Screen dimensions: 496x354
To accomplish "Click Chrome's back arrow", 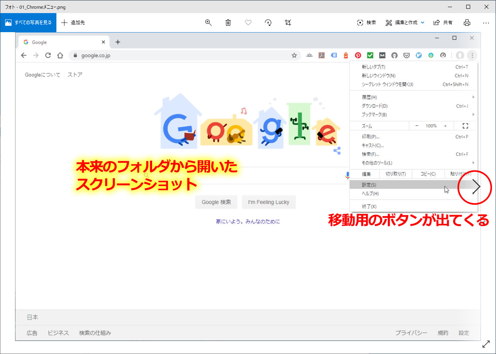I will click(x=24, y=55).
